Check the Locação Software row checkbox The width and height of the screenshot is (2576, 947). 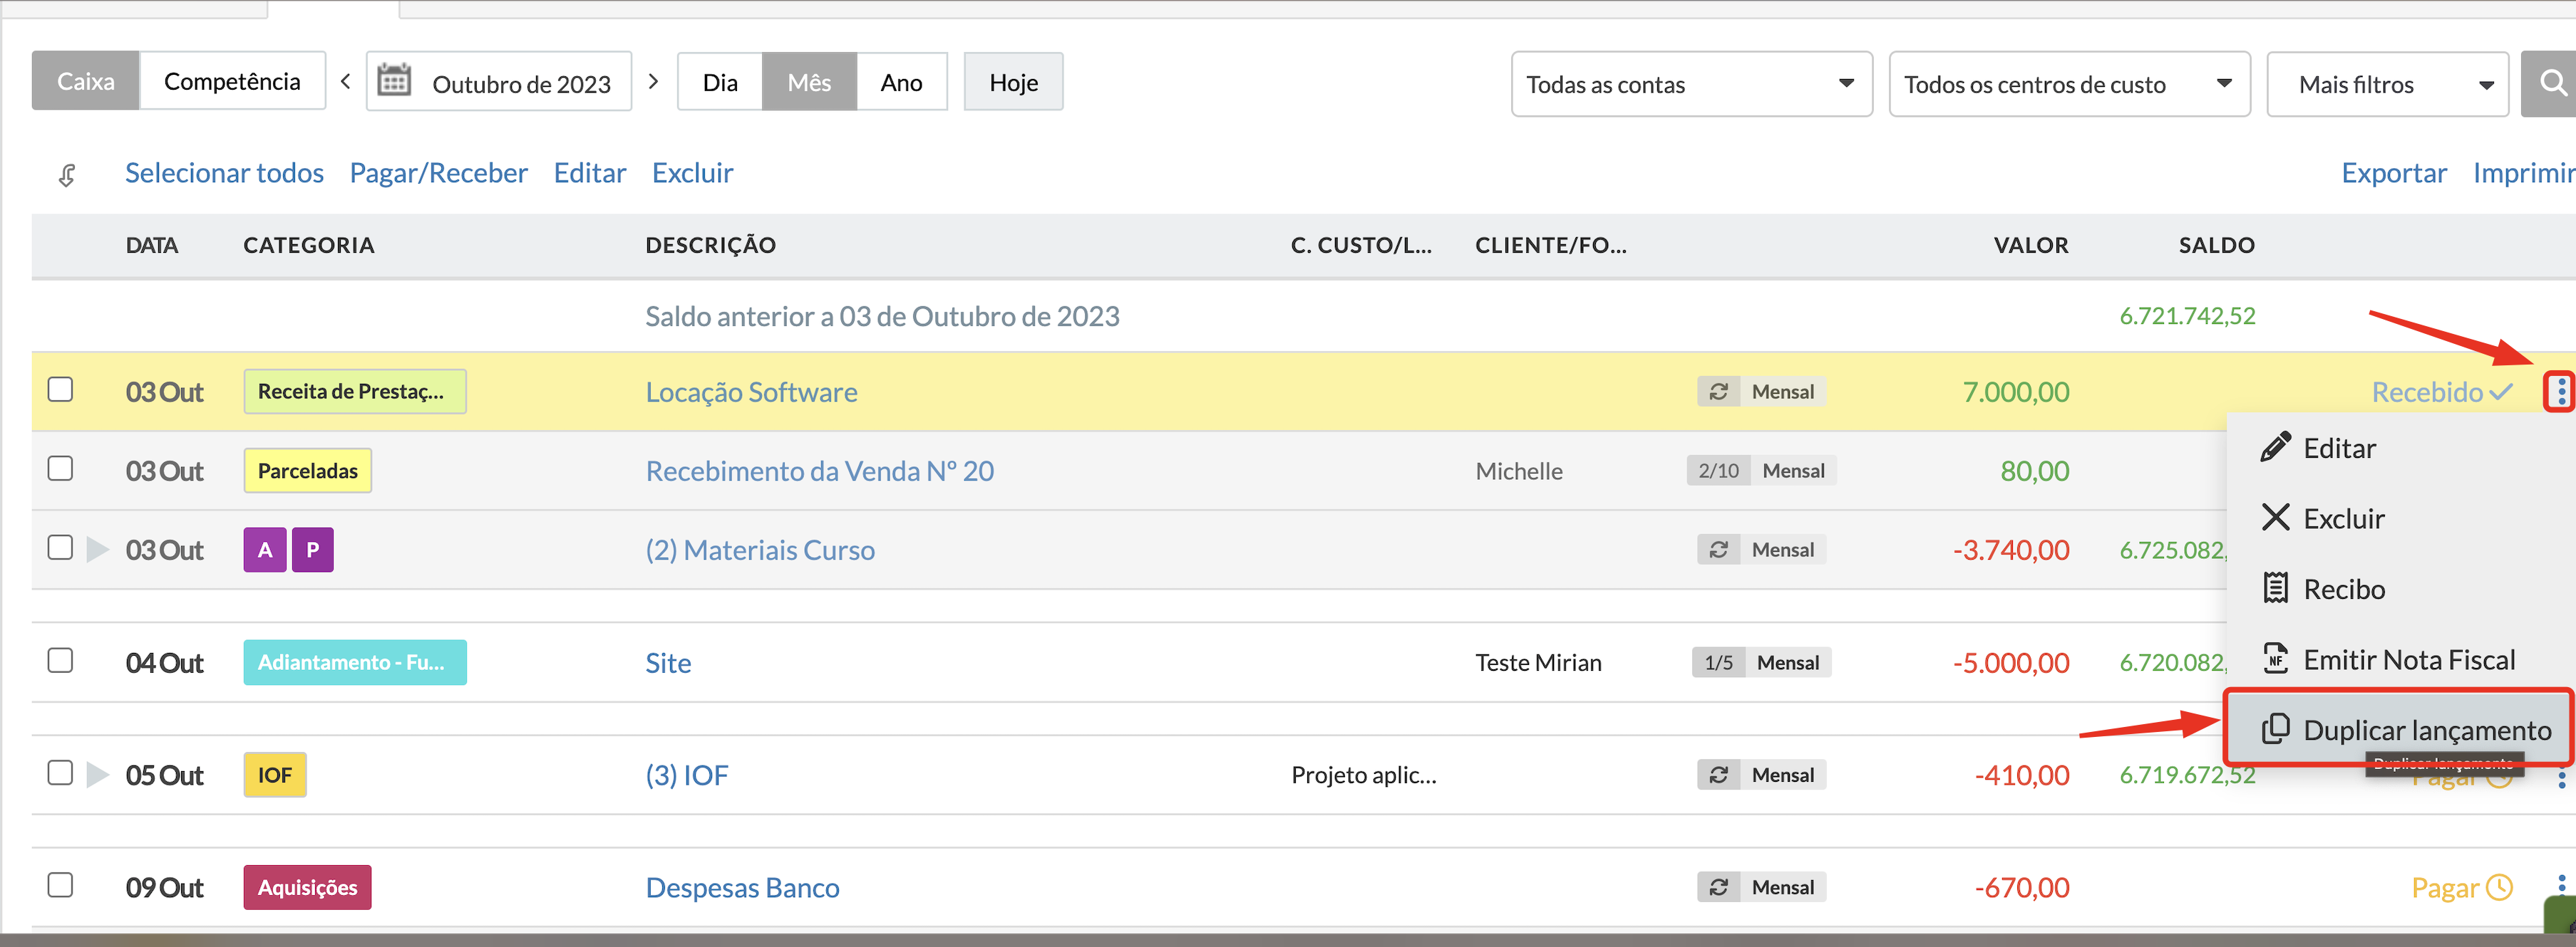61,389
